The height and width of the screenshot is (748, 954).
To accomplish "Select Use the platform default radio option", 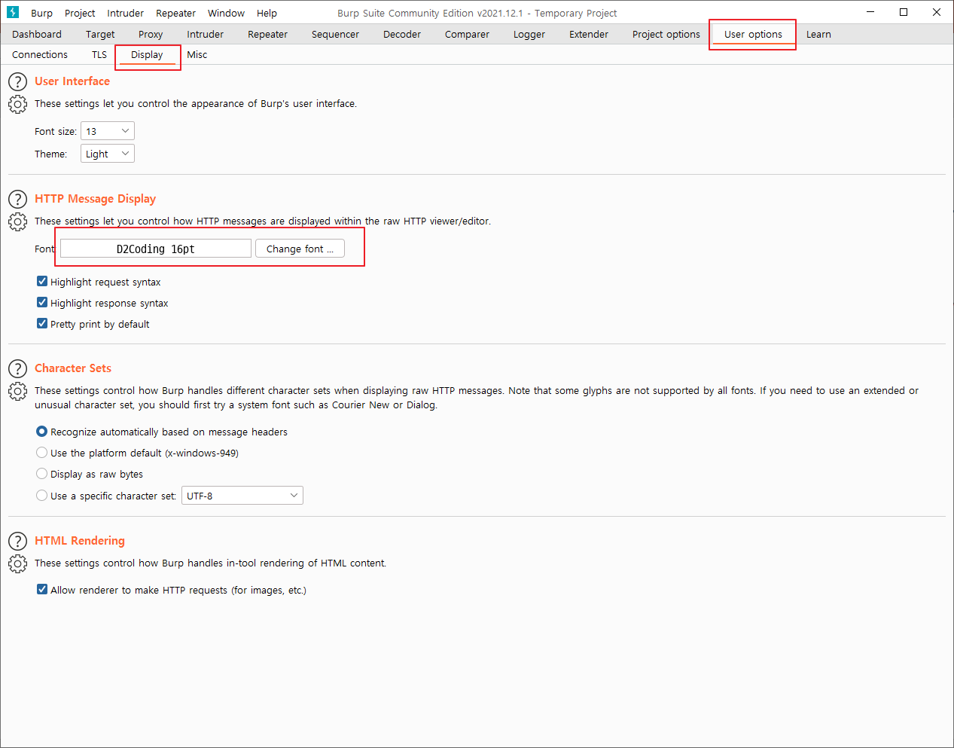I will [42, 453].
